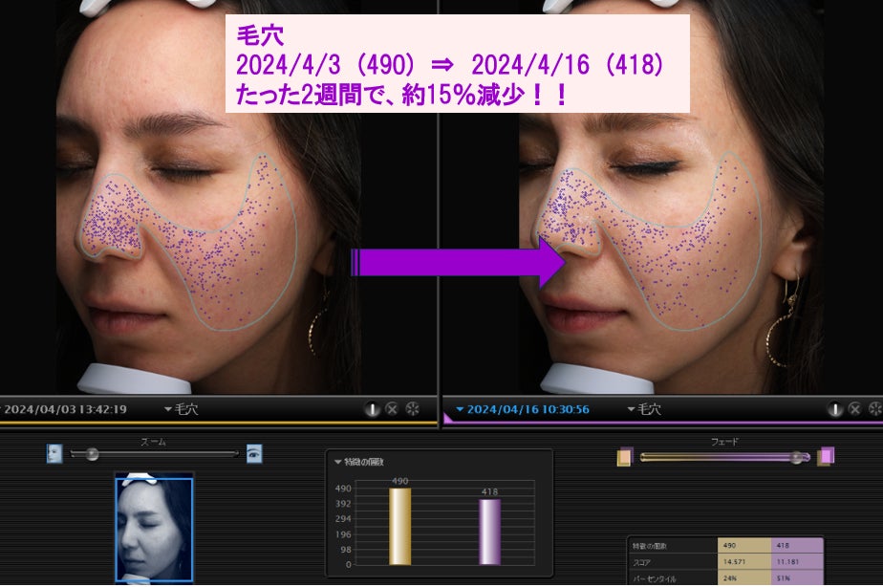Click the 98 y-axis label on chart
This screenshot has height=587, width=883.
coord(346,550)
